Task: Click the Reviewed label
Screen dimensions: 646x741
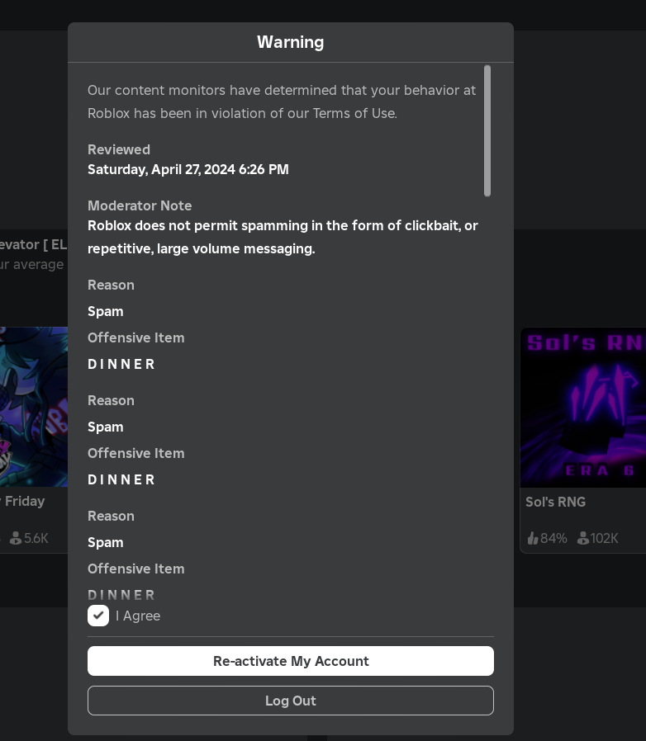Action: pos(119,149)
